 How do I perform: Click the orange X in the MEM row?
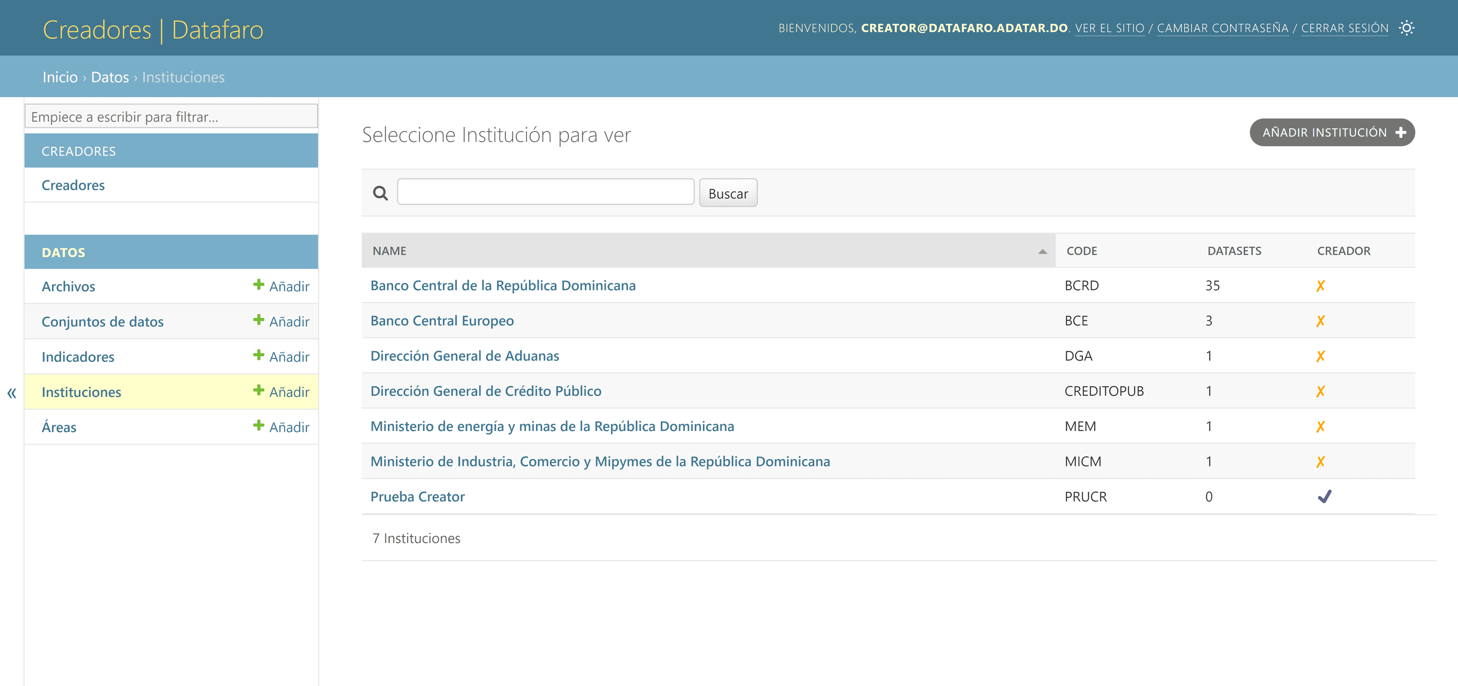(1320, 426)
